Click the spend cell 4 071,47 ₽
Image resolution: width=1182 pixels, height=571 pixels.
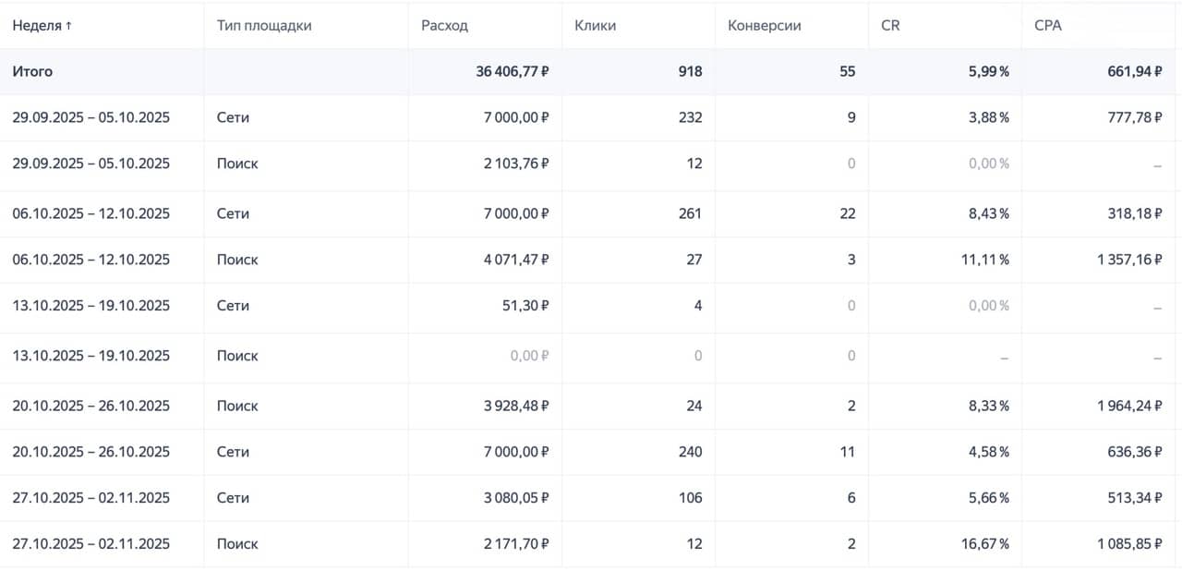coord(516,260)
